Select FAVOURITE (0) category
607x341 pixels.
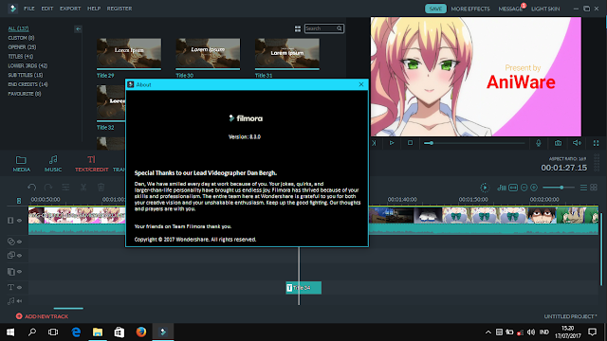[25, 94]
